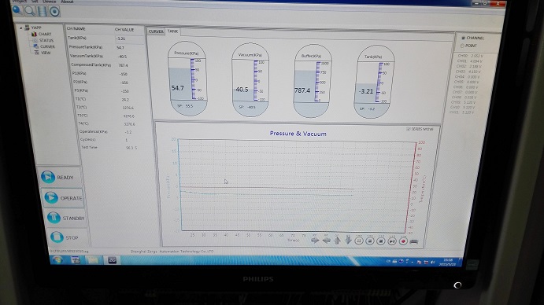Select the POINT radio button
The height and width of the screenshot is (305, 544).
pyautogui.click(x=462, y=46)
